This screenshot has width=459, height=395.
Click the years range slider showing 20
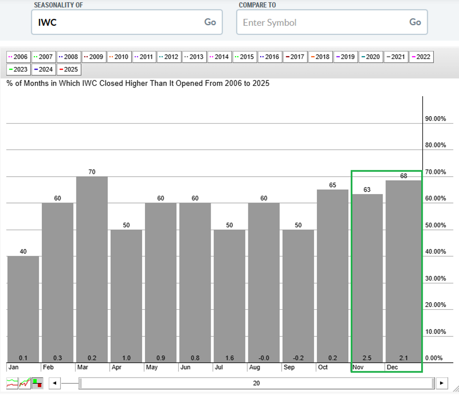click(256, 383)
